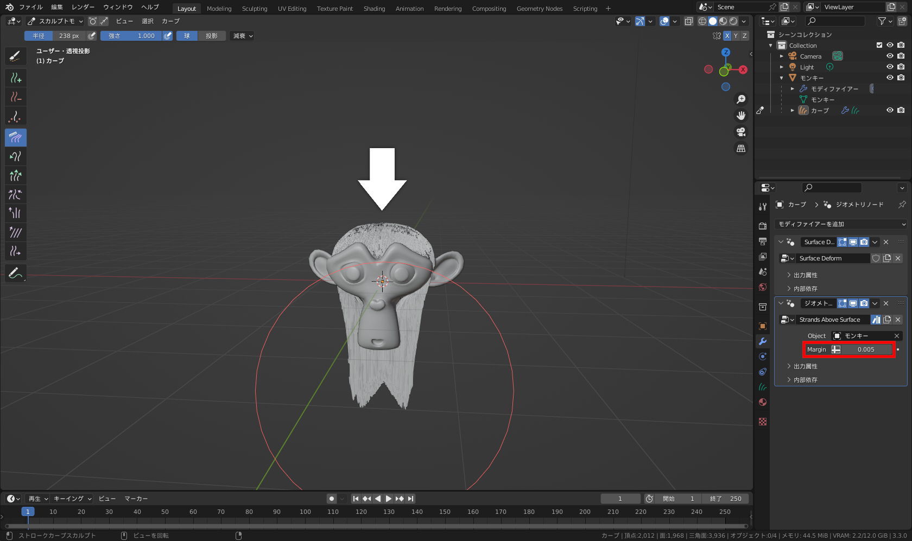Select the Puff sculpt tool
The image size is (912, 541).
[x=15, y=213]
